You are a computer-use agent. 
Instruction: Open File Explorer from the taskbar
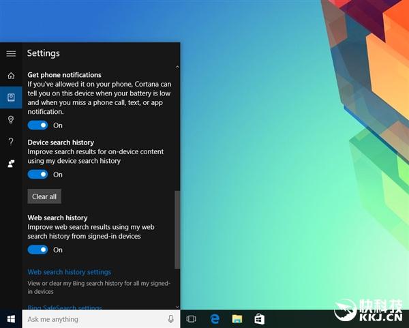tap(237, 319)
